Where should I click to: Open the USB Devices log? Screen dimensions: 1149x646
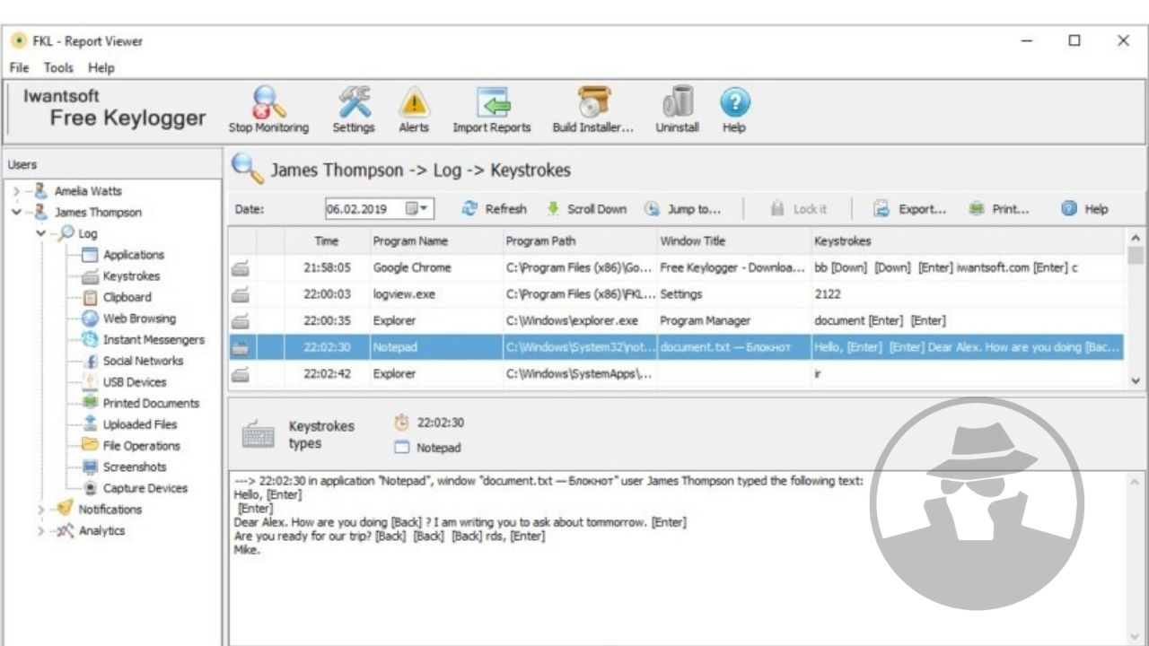135,382
